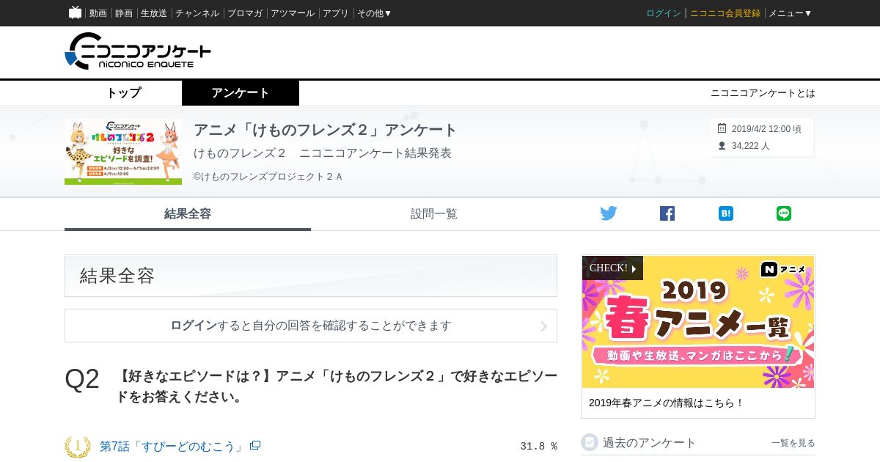The image size is (880, 462).
Task: Click 2019年春アニメの情報はこちら！ text
Action: point(667,403)
